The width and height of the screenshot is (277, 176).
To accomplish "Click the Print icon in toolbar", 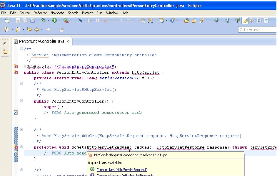I will tap(33, 21).
